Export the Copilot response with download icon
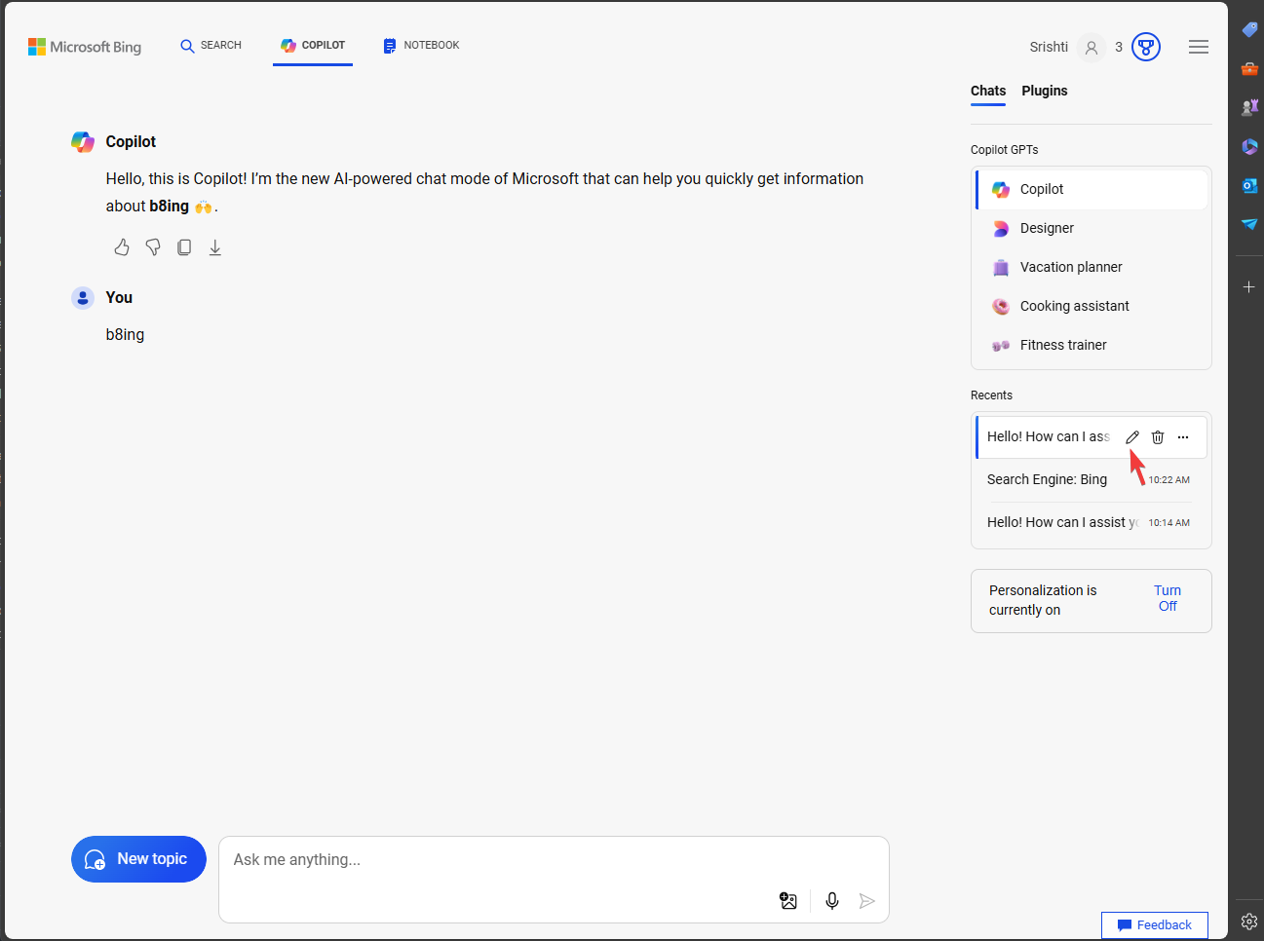This screenshot has width=1264, height=941. pyautogui.click(x=215, y=247)
